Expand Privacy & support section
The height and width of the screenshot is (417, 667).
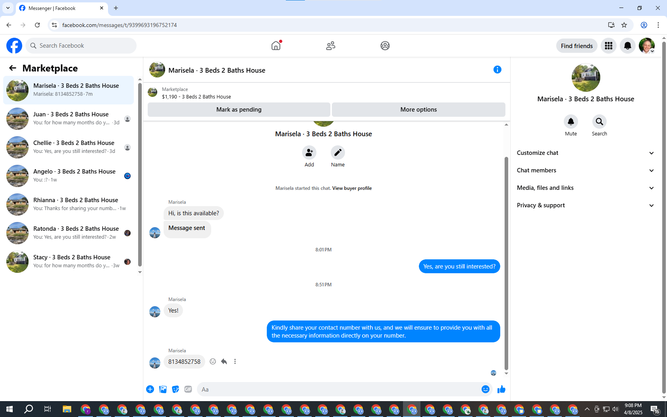(x=586, y=205)
